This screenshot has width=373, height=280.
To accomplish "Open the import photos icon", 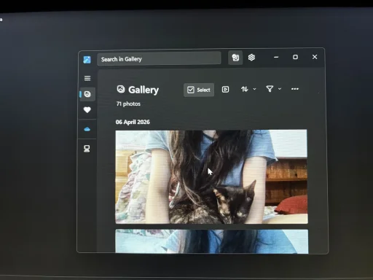I will click(x=235, y=58).
